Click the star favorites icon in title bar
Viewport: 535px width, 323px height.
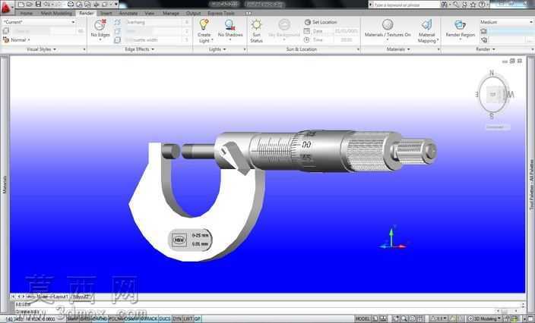tap(473, 5)
